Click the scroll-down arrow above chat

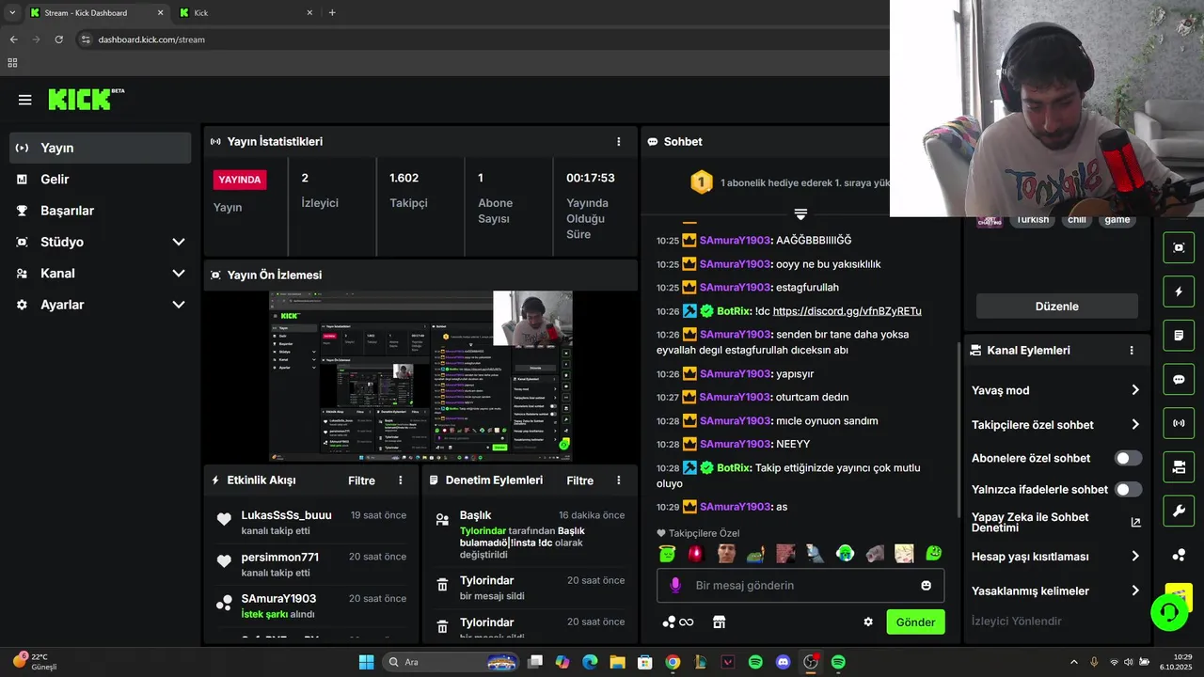click(800, 214)
